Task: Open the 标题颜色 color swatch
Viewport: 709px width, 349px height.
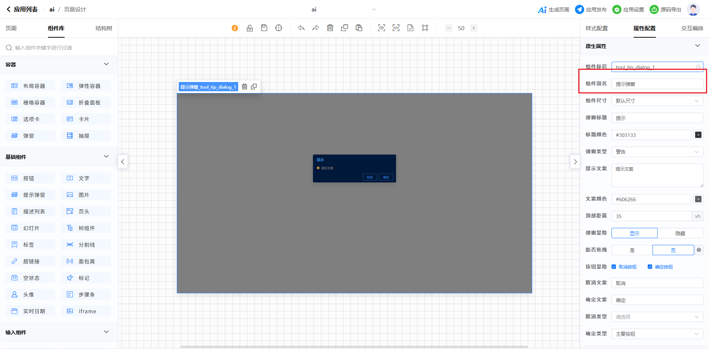Action: click(x=698, y=135)
